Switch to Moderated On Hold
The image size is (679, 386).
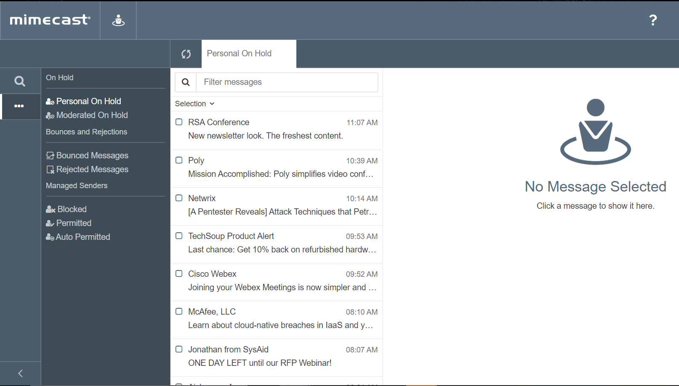[x=91, y=115]
